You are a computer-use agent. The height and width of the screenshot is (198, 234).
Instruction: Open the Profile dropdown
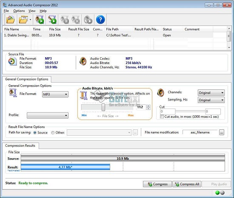click(48, 115)
